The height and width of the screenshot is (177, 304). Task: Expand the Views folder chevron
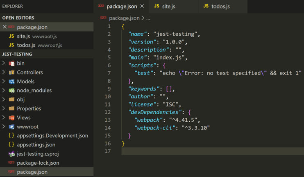click(x=4, y=118)
